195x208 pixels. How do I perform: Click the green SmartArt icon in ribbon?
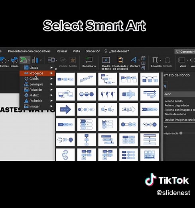[x=23, y=60]
